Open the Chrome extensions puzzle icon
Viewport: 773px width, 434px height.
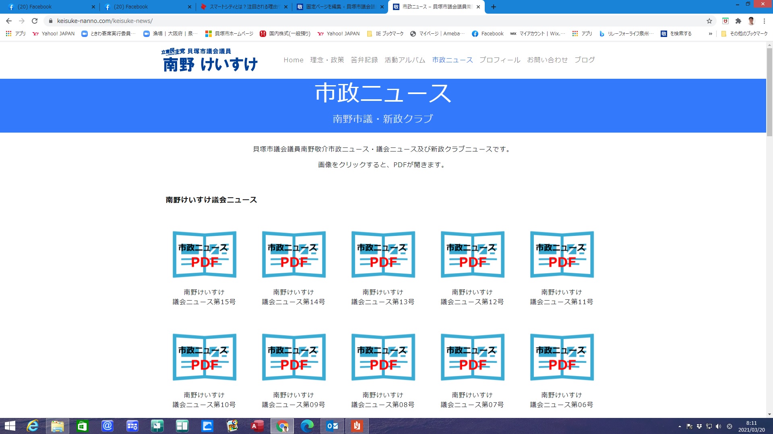coord(738,21)
